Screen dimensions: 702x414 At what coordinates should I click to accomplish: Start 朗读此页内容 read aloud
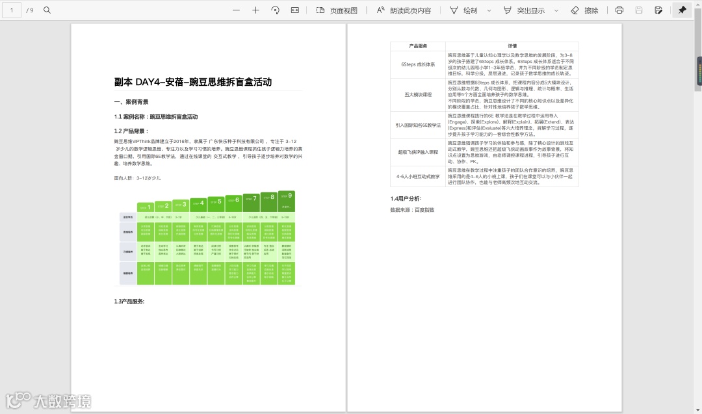coord(404,10)
